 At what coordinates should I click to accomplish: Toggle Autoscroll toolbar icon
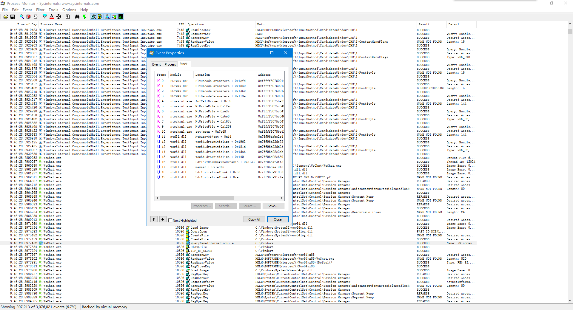click(x=29, y=17)
